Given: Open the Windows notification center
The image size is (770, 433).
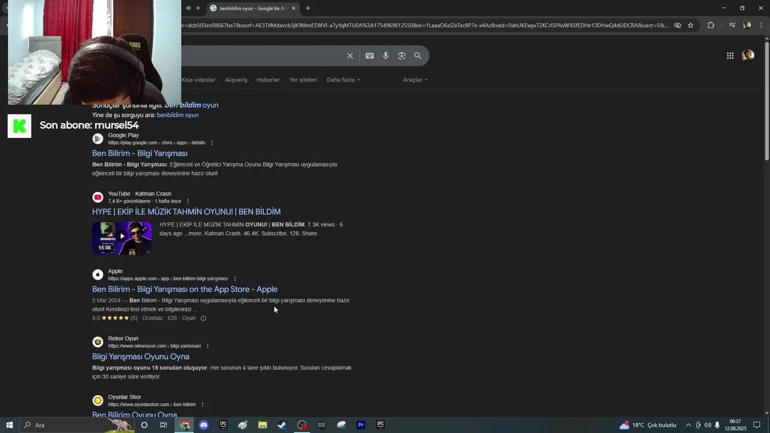Looking at the screenshot, I should tap(757, 425).
